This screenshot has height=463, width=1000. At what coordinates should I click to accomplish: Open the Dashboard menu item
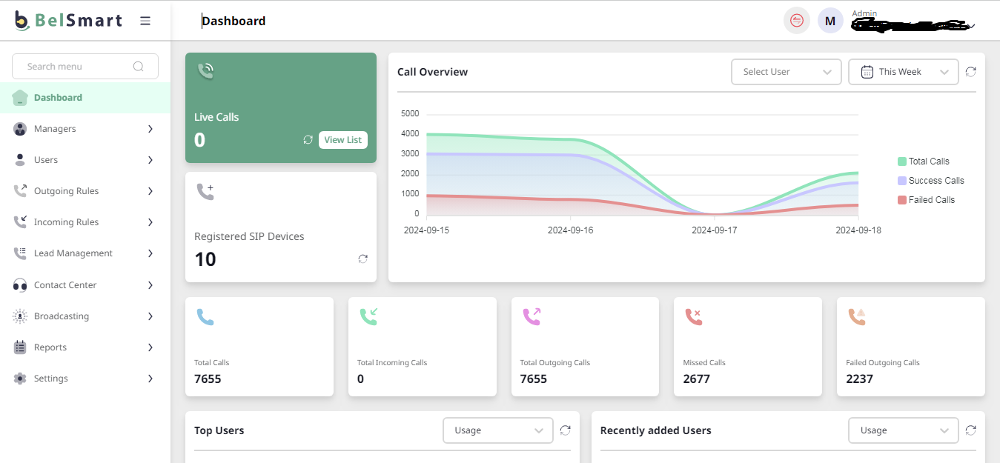point(59,97)
